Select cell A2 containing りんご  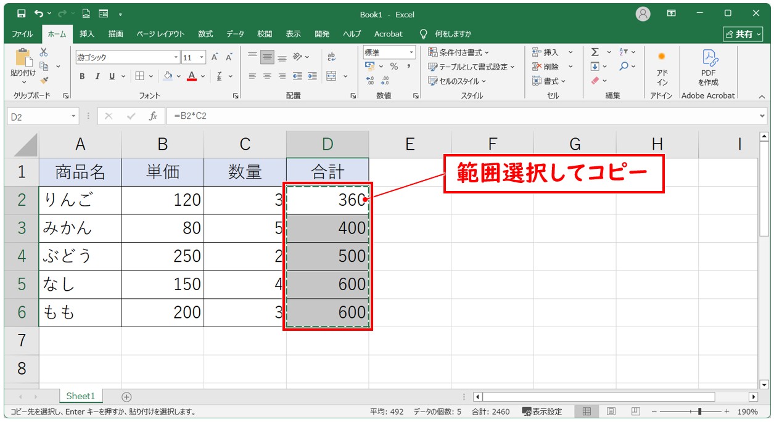[x=80, y=200]
